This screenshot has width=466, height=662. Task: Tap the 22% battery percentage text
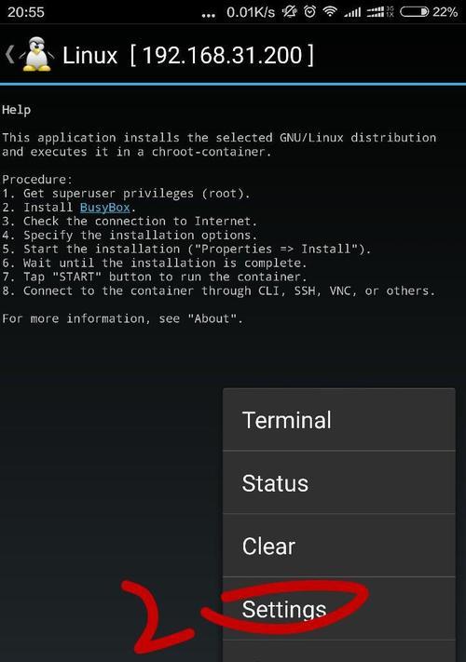click(445, 12)
